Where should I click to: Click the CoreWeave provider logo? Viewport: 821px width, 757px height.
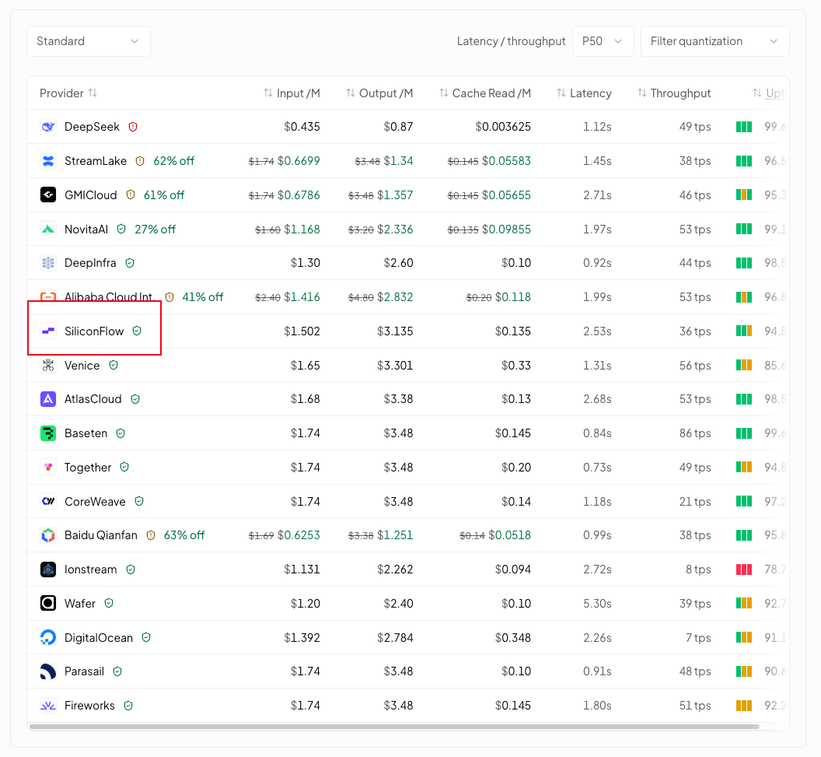[x=48, y=501]
